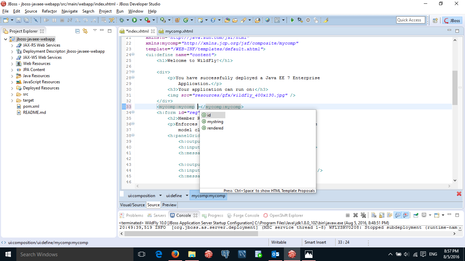Image resolution: width=465 pixels, height=261 pixels.
Task: Expand the Web Resources tree node
Action: click(x=12, y=64)
